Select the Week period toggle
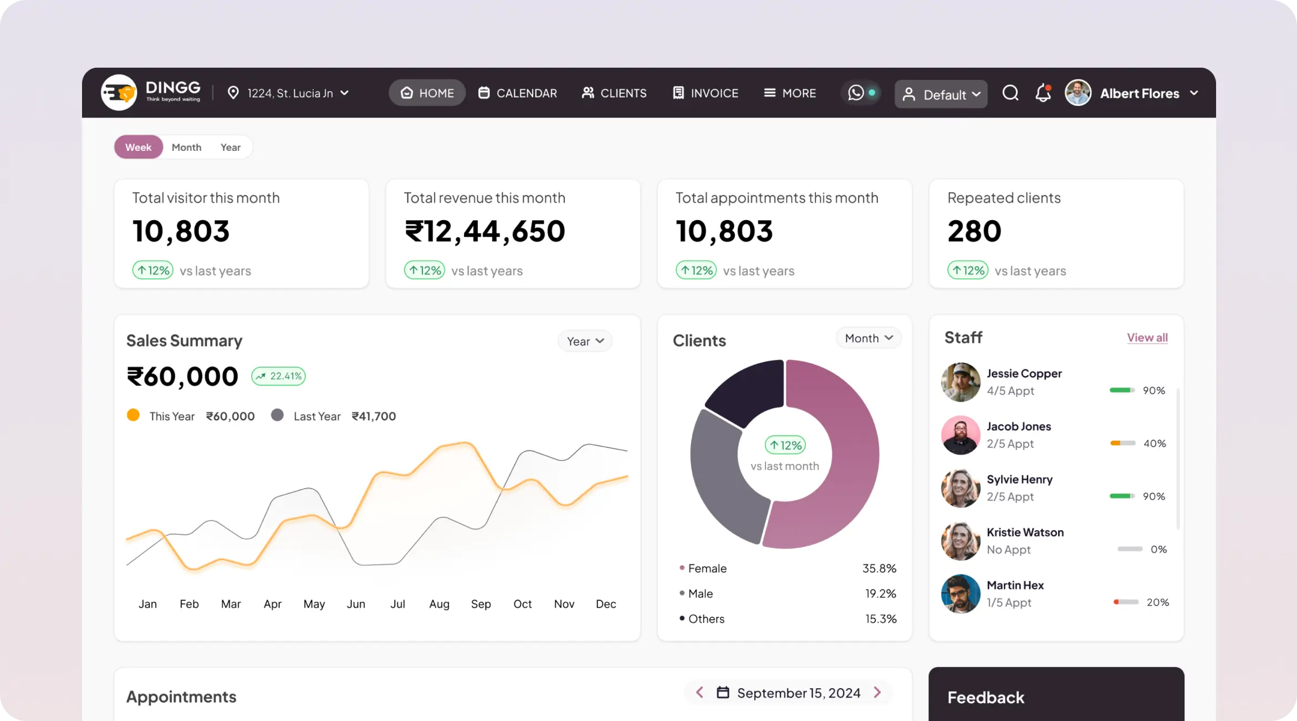 pos(139,147)
